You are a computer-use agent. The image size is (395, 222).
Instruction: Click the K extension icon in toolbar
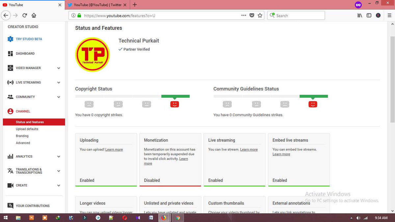click(x=379, y=15)
